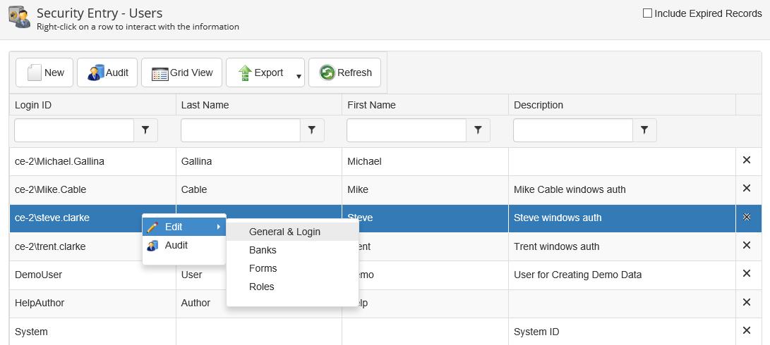Viewport: 770px width, 345px height.
Task: Click the Description filter funnel icon
Action: click(644, 130)
